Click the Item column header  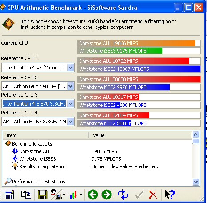pyautogui.click(x=46, y=135)
